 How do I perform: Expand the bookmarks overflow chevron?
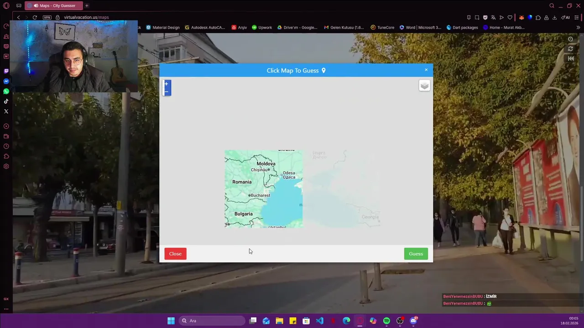point(578,27)
